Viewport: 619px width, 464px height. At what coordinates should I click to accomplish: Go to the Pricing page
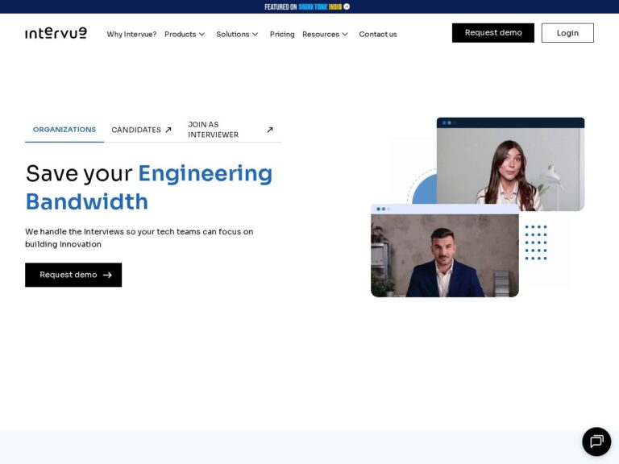point(282,34)
